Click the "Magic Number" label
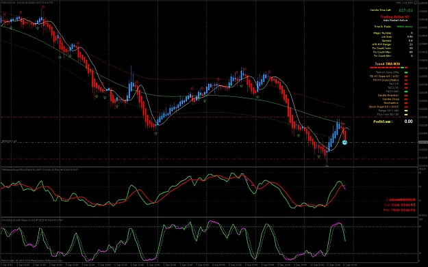The image size is (428, 267). coord(382,33)
